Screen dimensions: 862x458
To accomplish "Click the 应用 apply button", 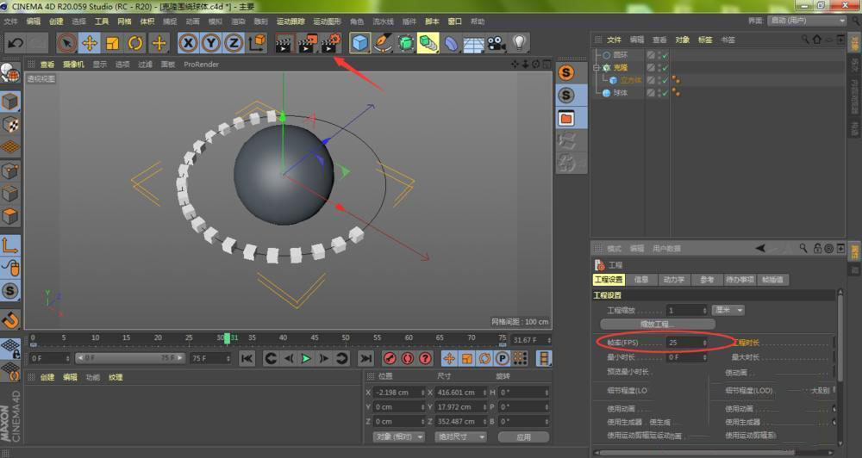I will coord(523,437).
